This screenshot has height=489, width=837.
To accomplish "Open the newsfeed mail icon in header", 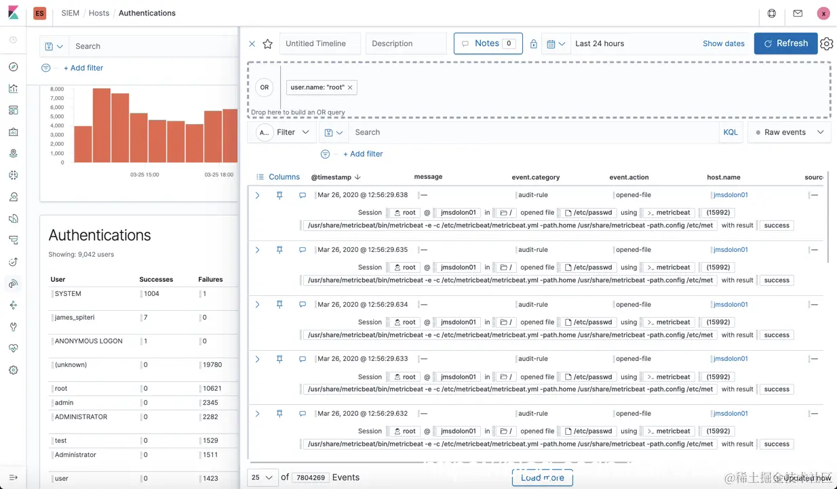I will 798,13.
